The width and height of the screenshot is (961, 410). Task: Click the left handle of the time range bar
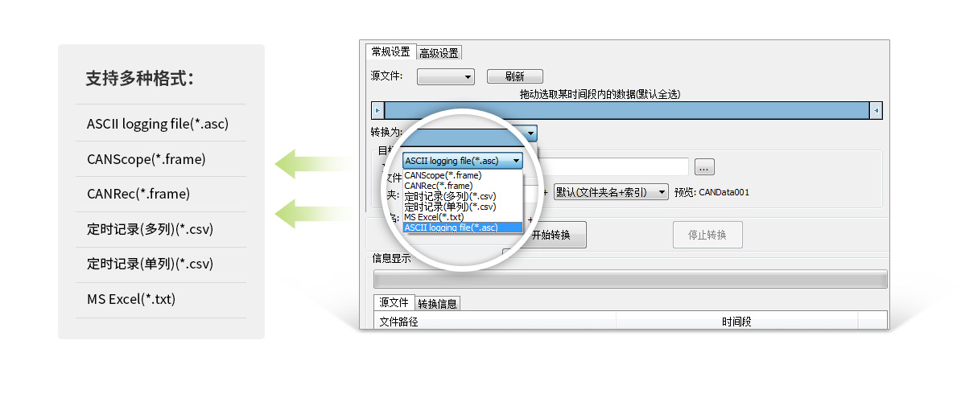click(x=378, y=110)
